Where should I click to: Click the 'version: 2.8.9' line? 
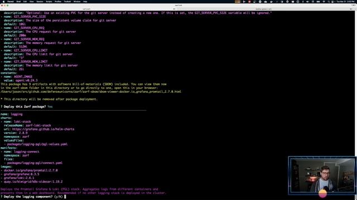(x=16, y=133)
